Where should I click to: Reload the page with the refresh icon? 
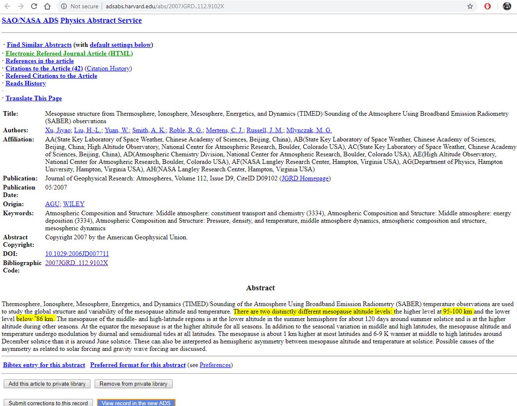pyautogui.click(x=34, y=6)
